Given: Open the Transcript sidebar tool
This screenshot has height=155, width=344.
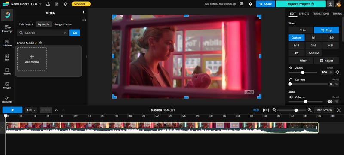Looking at the screenshot, I should pyautogui.click(x=7, y=29).
